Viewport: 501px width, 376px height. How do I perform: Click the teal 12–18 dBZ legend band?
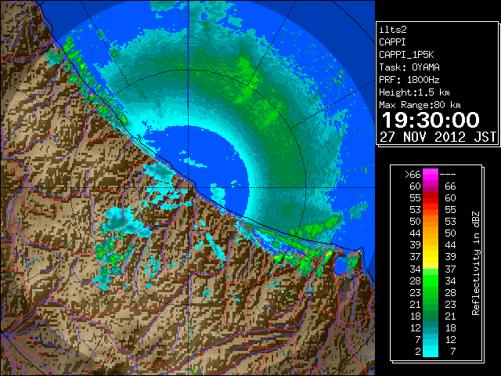(431, 327)
